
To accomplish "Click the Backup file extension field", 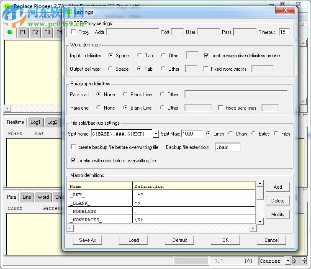I will point(227,147).
